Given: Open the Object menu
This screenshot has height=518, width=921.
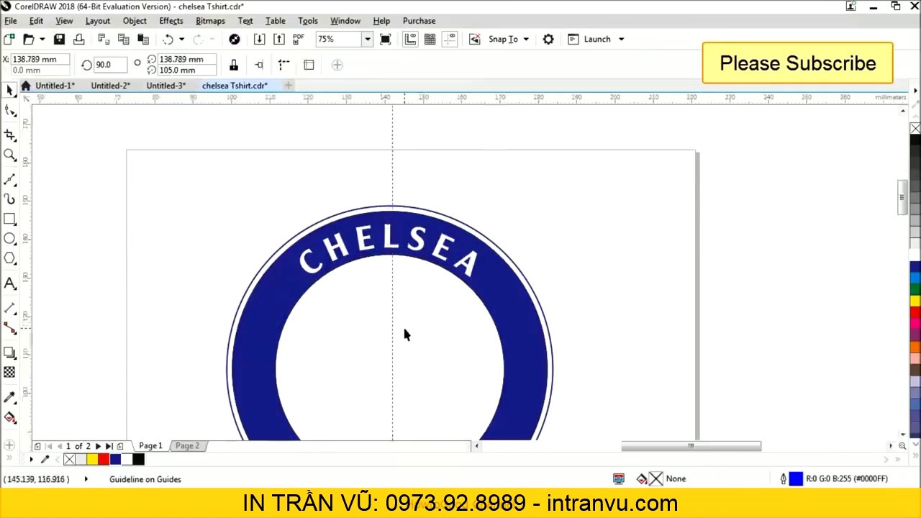Looking at the screenshot, I should (135, 21).
